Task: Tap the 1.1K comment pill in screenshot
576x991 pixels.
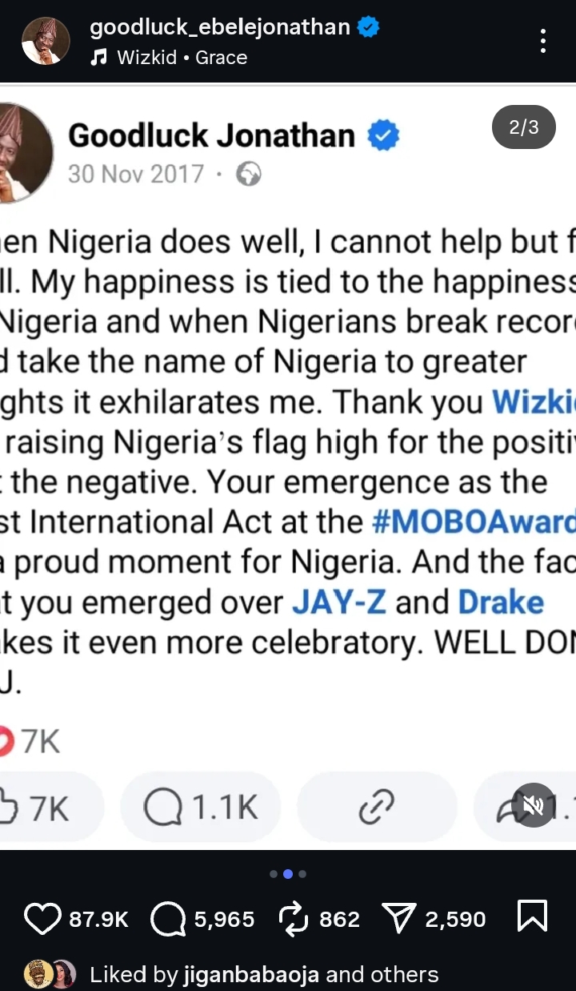Action: tap(201, 808)
